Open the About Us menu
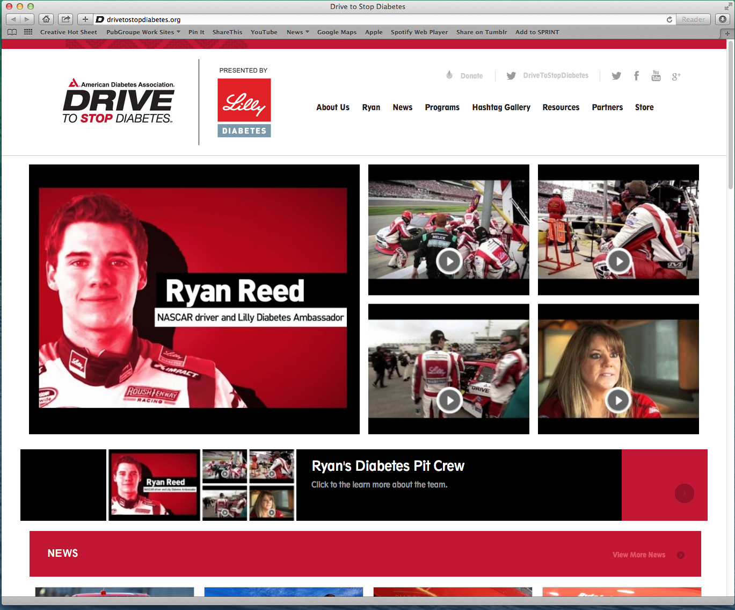 333,107
